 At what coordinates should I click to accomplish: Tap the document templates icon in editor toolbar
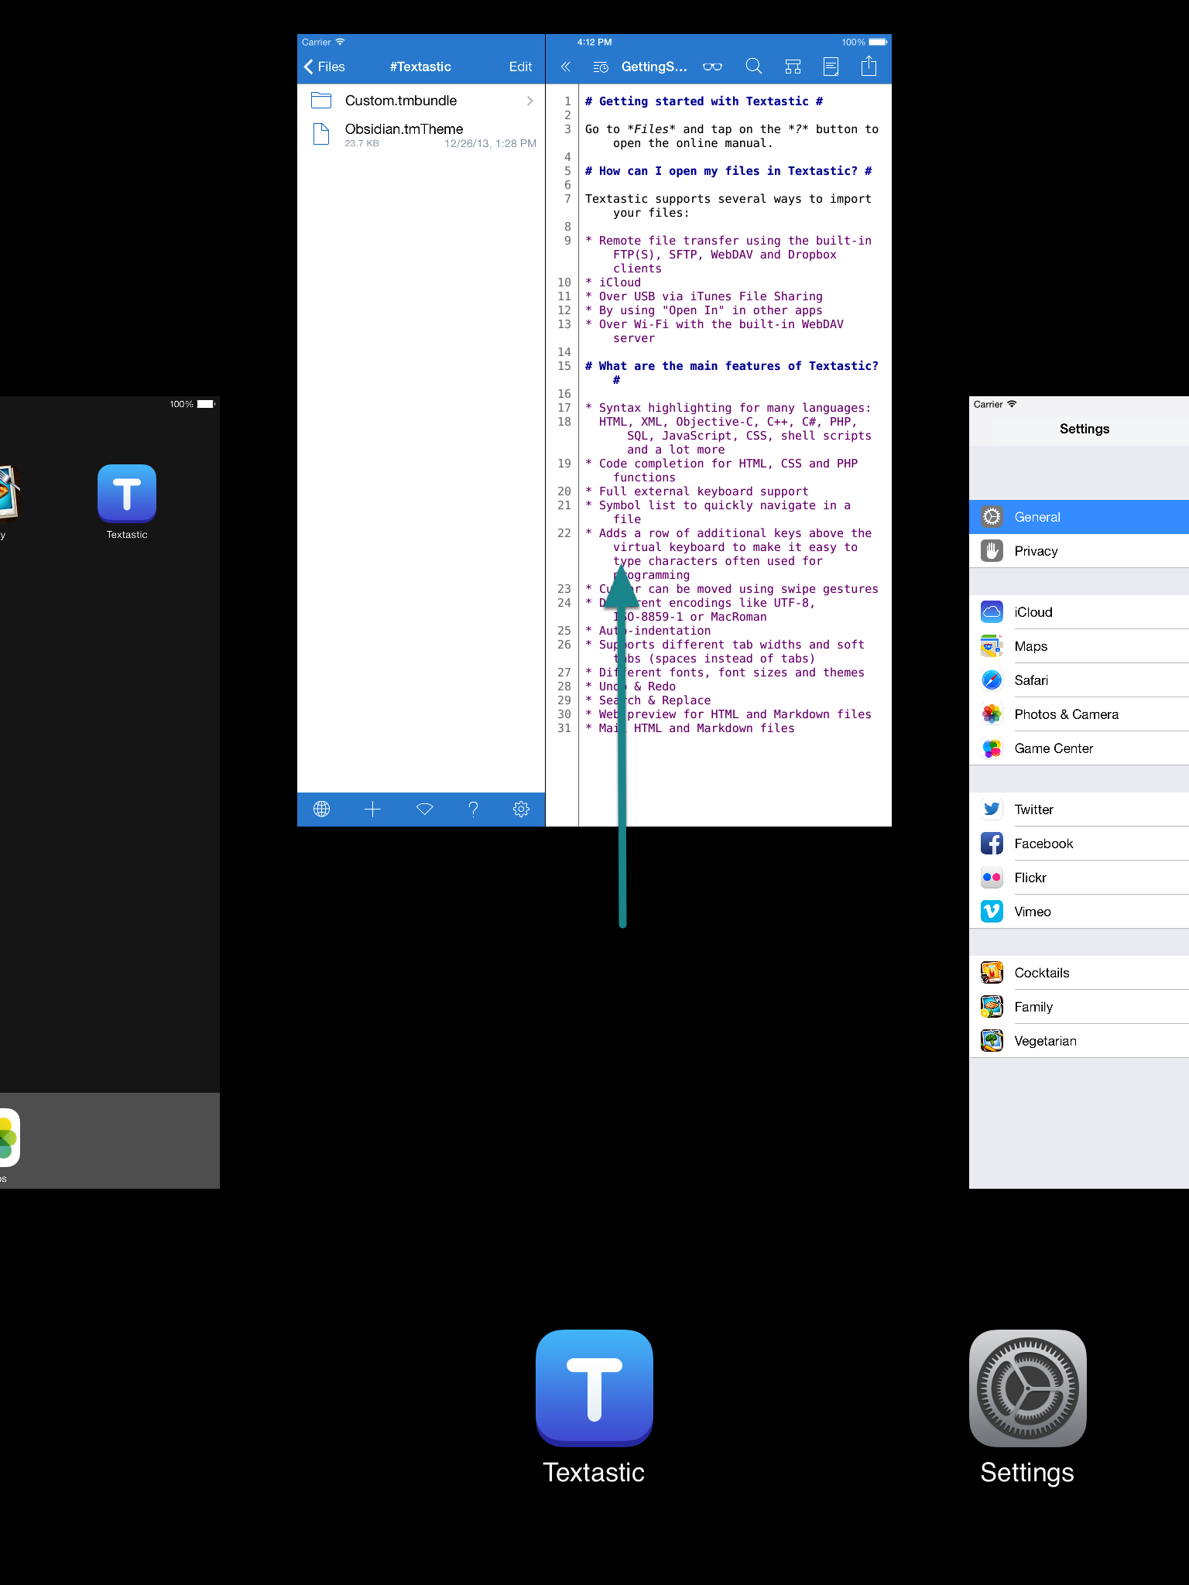(831, 67)
